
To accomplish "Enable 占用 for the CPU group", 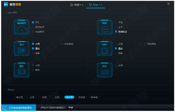I will click(116, 44).
